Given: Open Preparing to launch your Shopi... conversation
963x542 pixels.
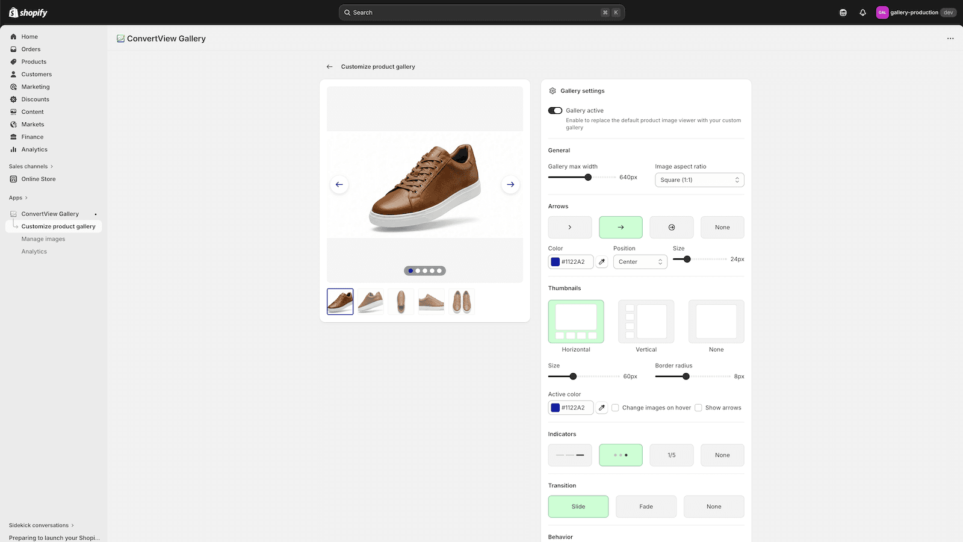Looking at the screenshot, I should click(x=54, y=538).
